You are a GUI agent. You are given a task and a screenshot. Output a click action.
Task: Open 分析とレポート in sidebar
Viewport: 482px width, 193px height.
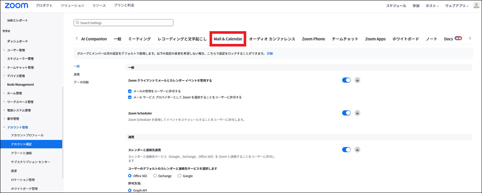pyautogui.click(x=17, y=20)
